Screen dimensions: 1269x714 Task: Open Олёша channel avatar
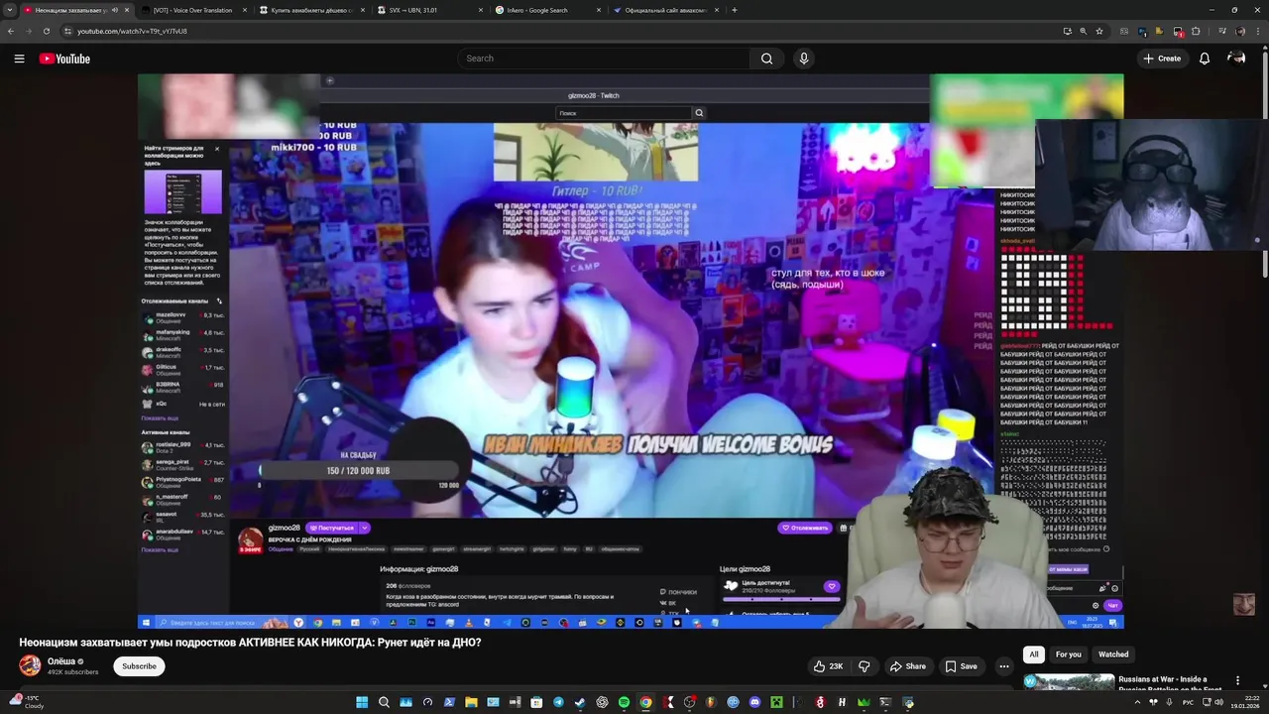(x=31, y=665)
